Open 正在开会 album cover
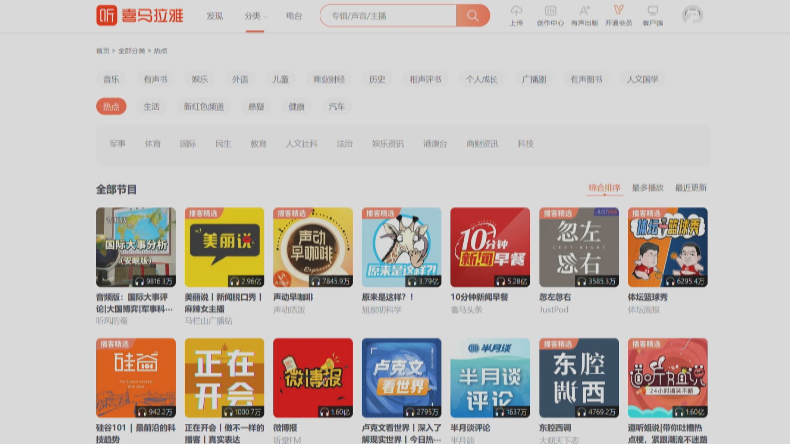 [x=224, y=378]
